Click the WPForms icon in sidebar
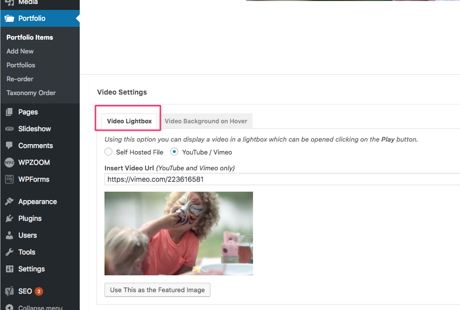Image resolution: width=460 pixels, height=310 pixels. tap(9, 179)
